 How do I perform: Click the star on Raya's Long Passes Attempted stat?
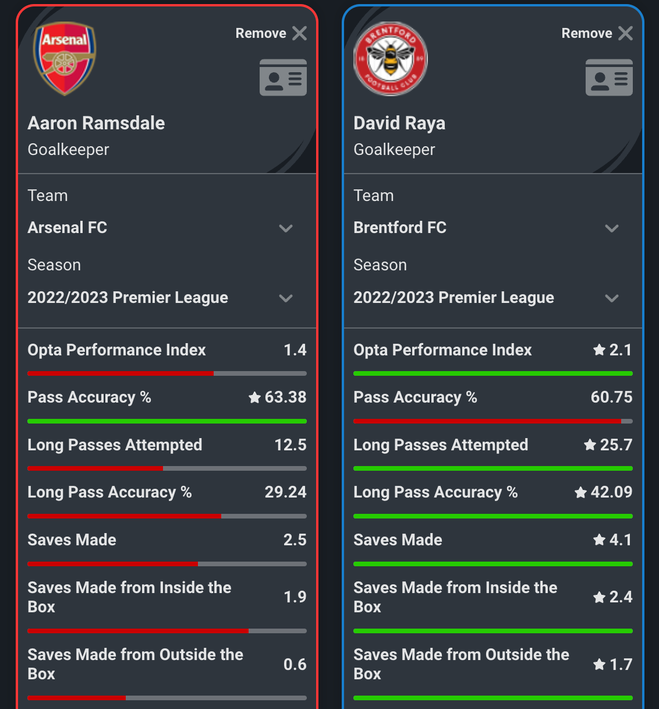[x=589, y=445]
